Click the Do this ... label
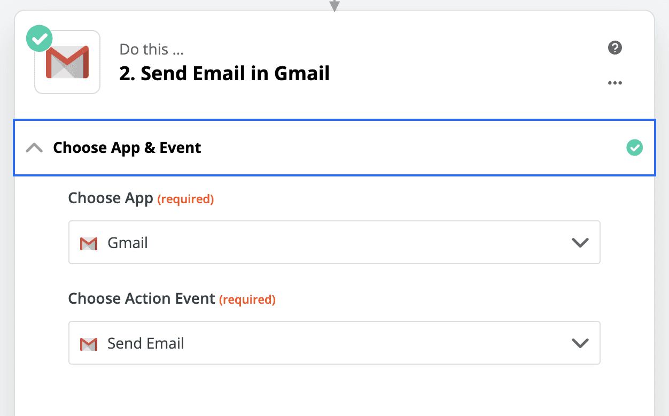Screen dimensions: 669x416 pyautogui.click(x=152, y=49)
